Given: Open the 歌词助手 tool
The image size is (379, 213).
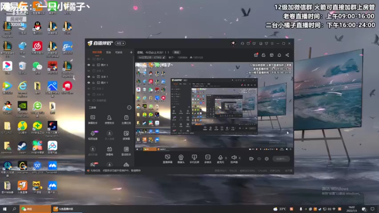Looking at the screenshot, I should [126, 151].
